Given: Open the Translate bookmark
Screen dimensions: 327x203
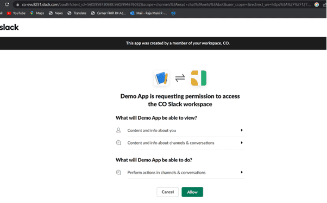Looking at the screenshot, I should [77, 13].
